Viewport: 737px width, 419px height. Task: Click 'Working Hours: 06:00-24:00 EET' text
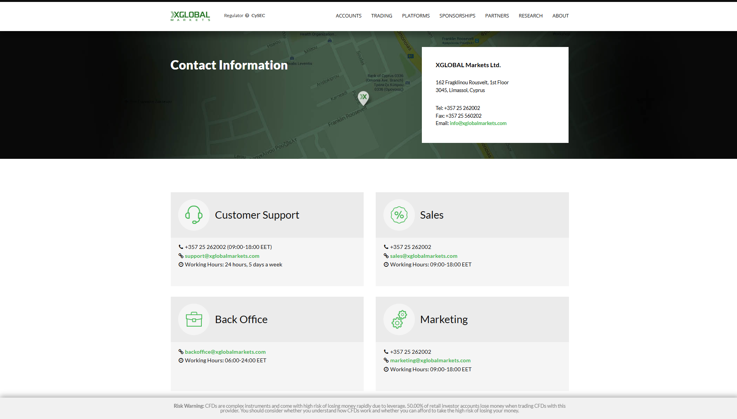(x=225, y=360)
